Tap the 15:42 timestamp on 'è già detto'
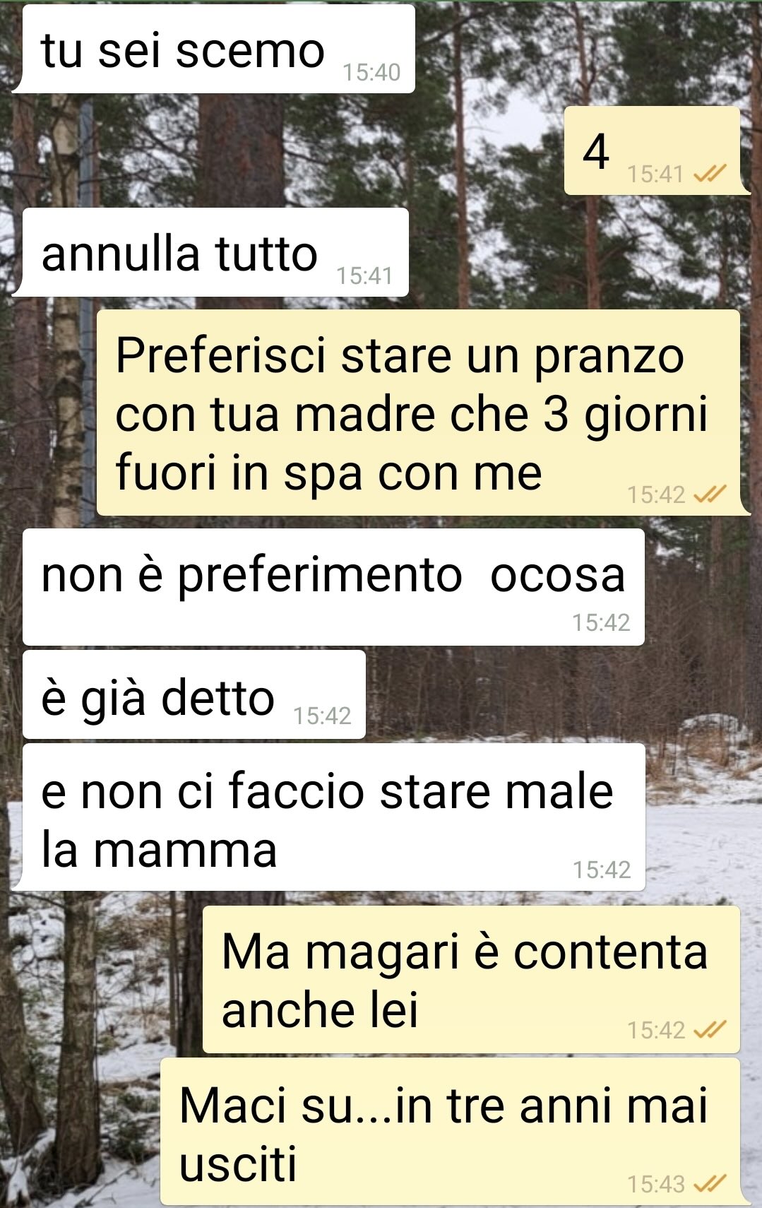The width and height of the screenshot is (762, 1208). (322, 716)
